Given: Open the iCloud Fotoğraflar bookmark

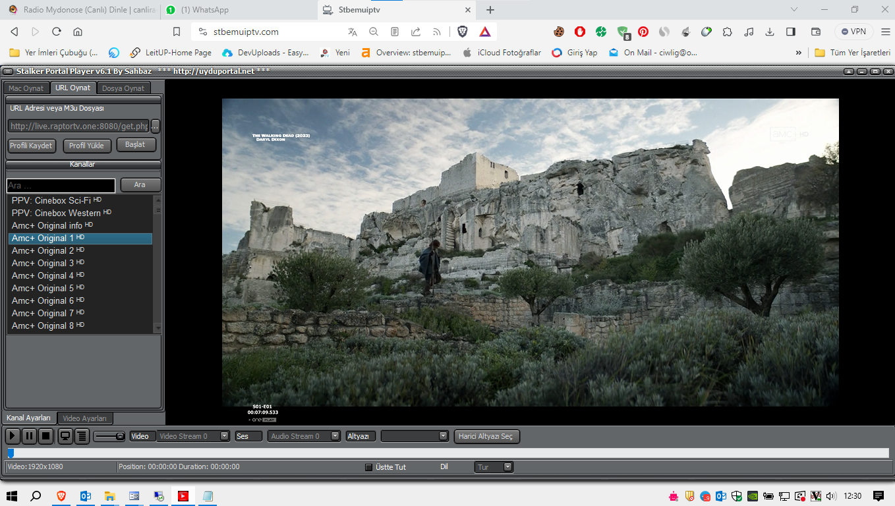Looking at the screenshot, I should pyautogui.click(x=502, y=53).
